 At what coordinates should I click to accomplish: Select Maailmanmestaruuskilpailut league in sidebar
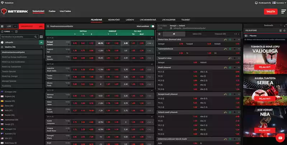coord(22,52)
